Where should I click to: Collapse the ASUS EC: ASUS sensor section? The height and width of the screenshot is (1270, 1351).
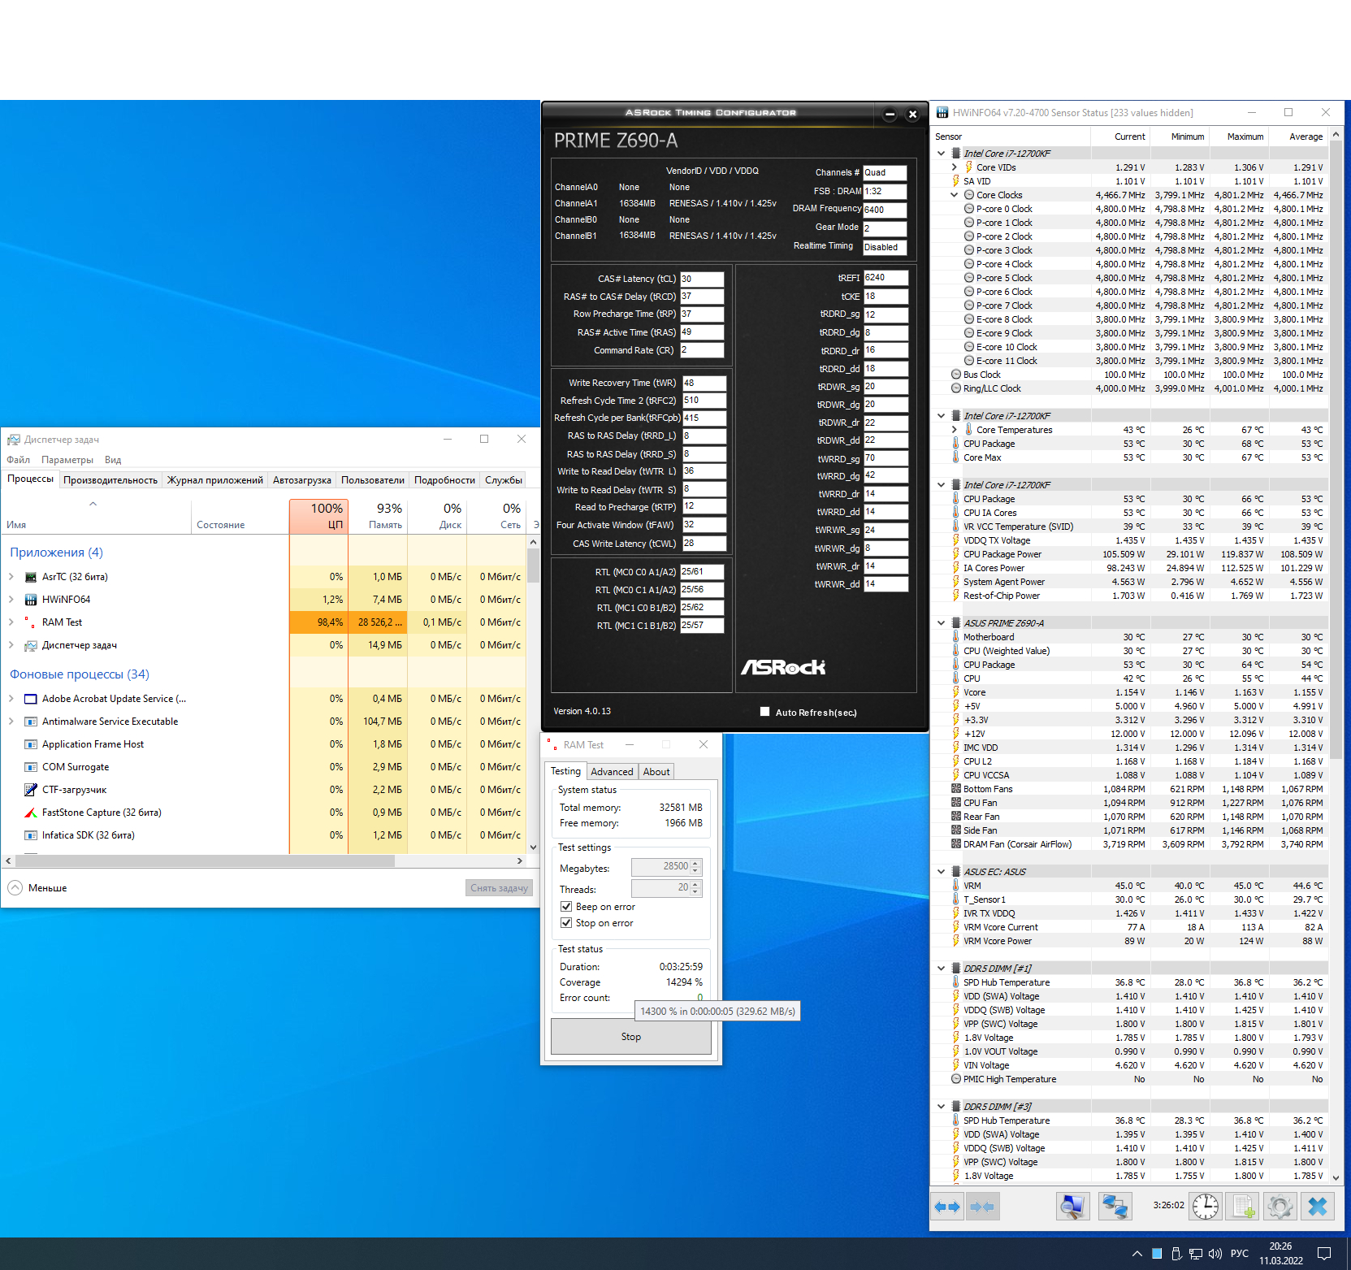[942, 872]
